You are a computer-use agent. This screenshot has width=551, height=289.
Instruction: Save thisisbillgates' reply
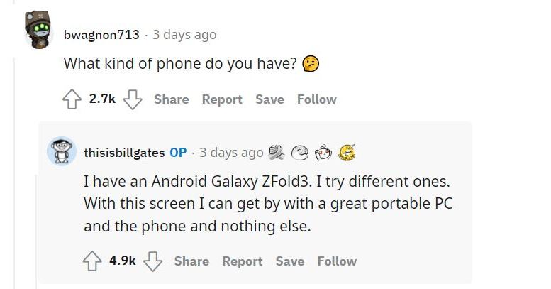tap(289, 261)
